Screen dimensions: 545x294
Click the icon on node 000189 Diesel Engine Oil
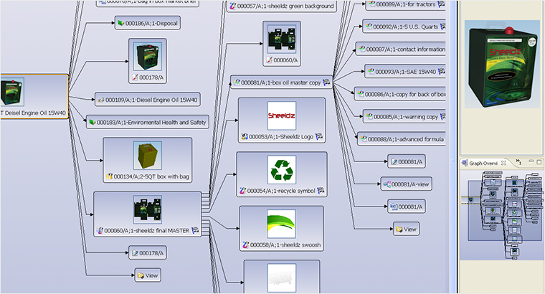click(x=100, y=100)
